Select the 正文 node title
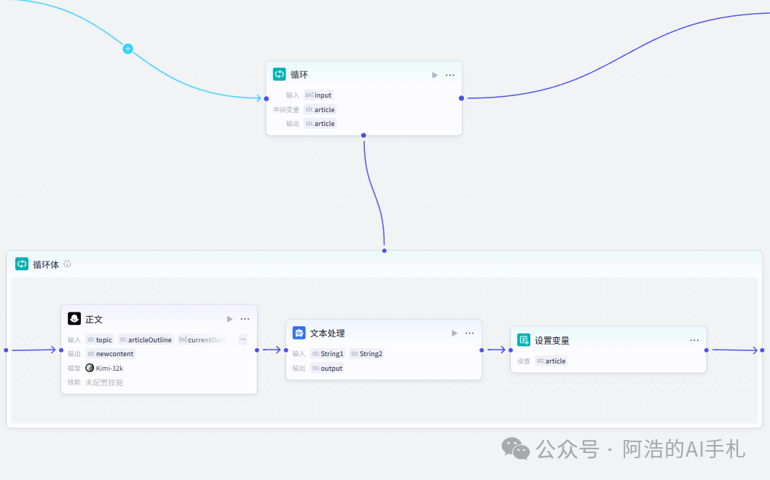The image size is (770, 480). click(x=94, y=320)
